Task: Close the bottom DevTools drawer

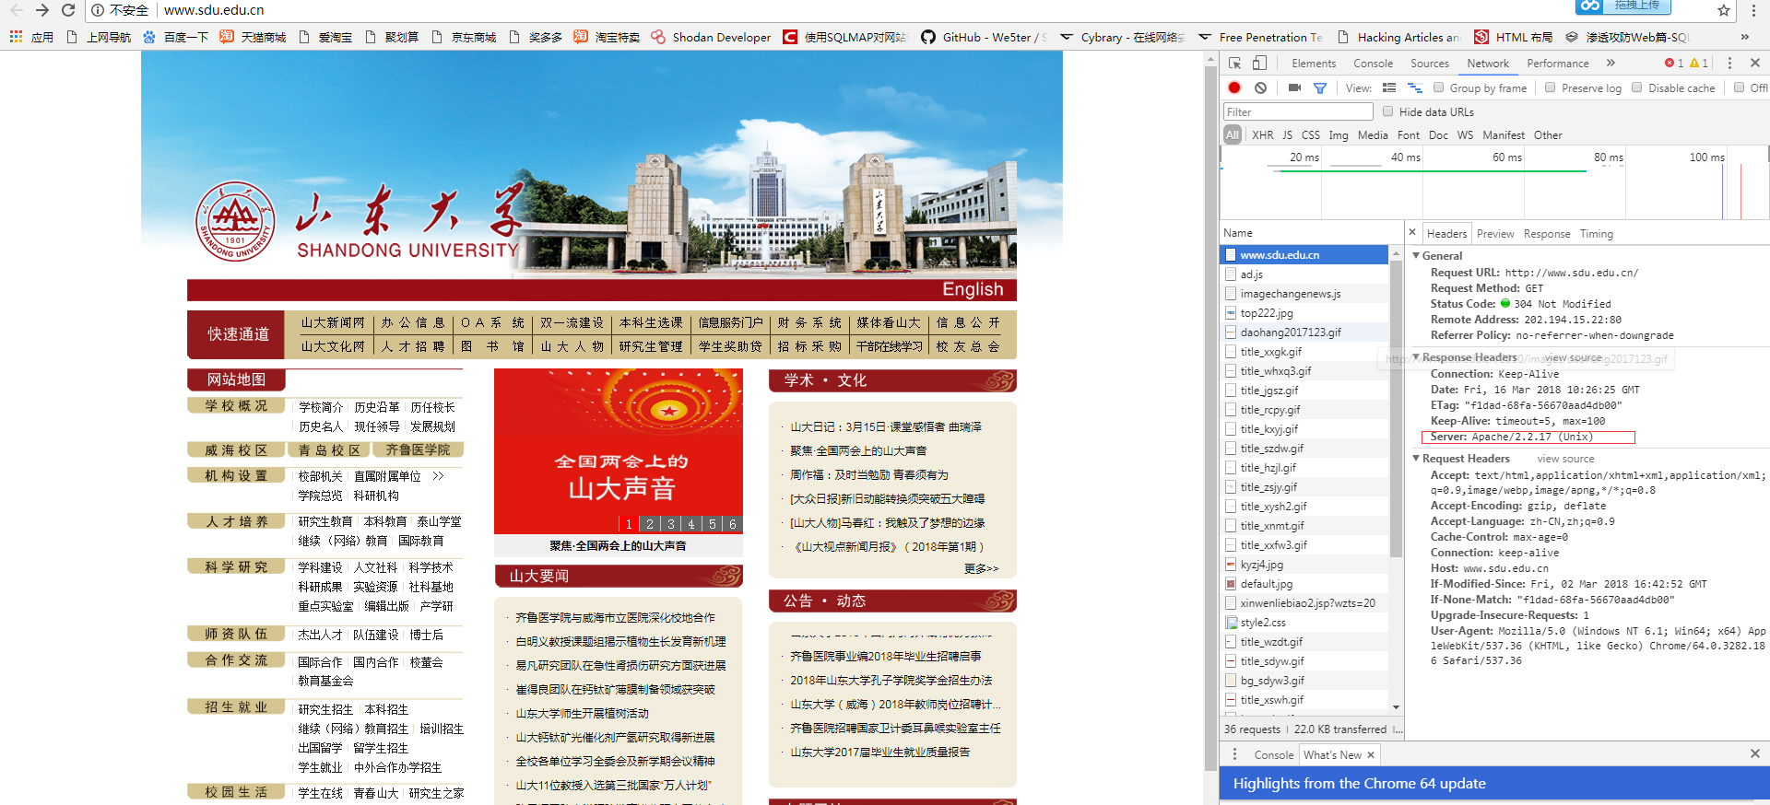Action: [x=1755, y=753]
